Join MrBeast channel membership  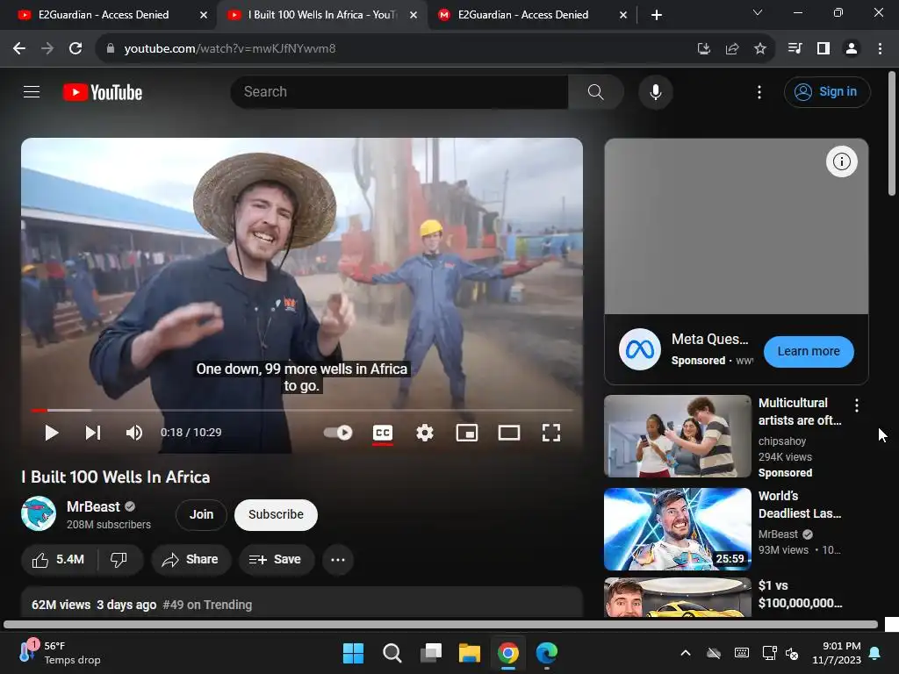coord(201,514)
